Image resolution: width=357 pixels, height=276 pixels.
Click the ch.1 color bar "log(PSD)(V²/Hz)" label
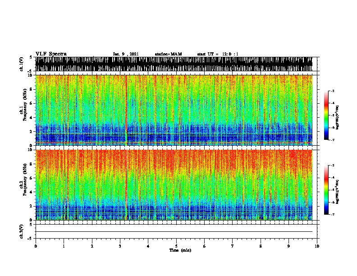coord(338,117)
